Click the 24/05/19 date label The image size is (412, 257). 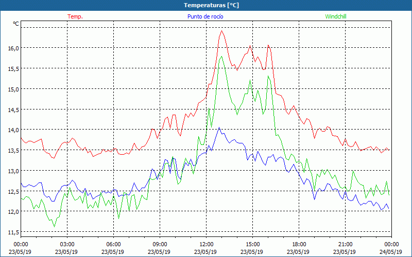pos(391,252)
